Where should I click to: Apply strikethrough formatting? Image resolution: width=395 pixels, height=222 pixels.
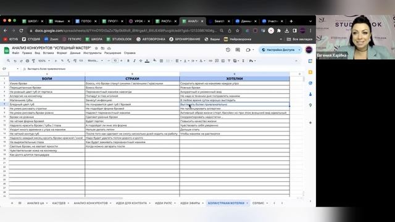click(x=141, y=60)
